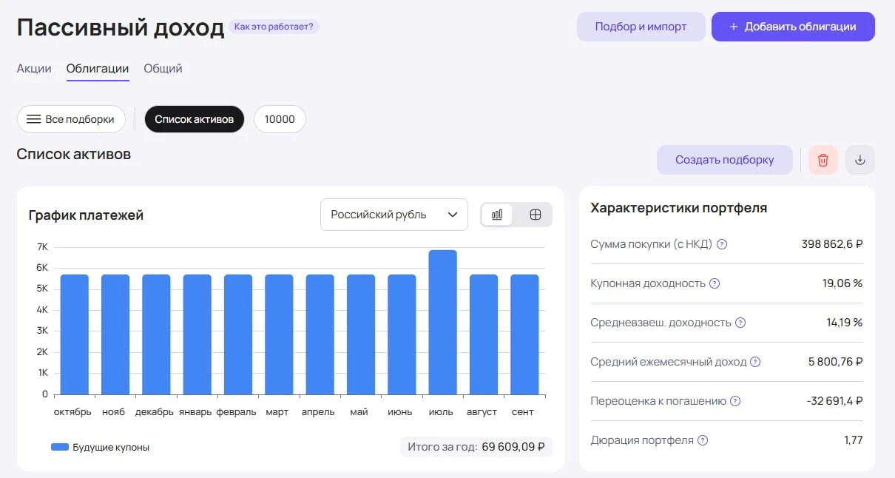Switch to table grid view icon
The image size is (895, 478).
coord(536,215)
